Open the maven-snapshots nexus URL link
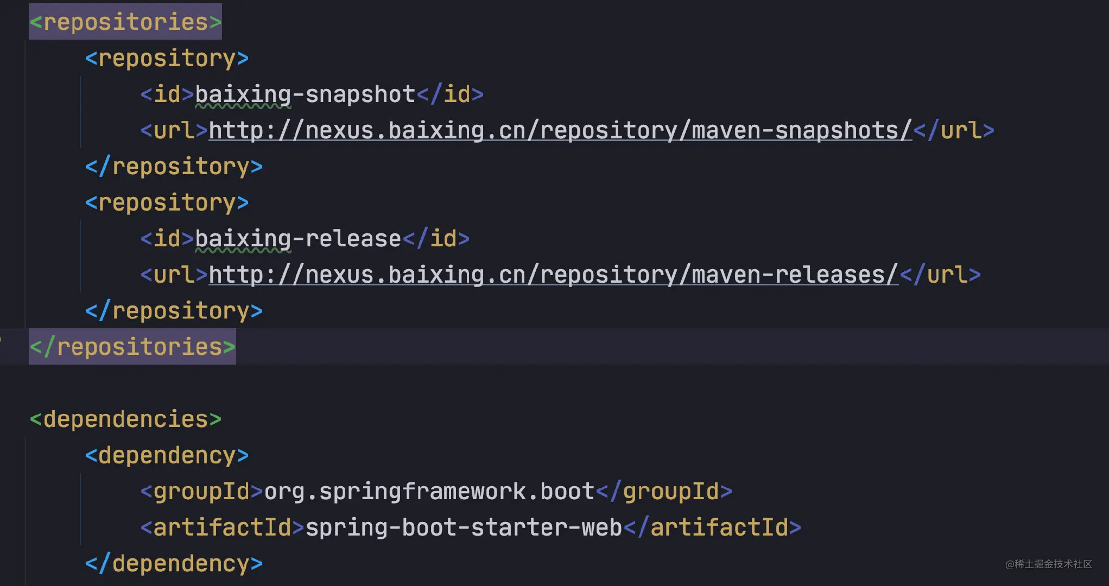The height and width of the screenshot is (586, 1109). click(560, 130)
